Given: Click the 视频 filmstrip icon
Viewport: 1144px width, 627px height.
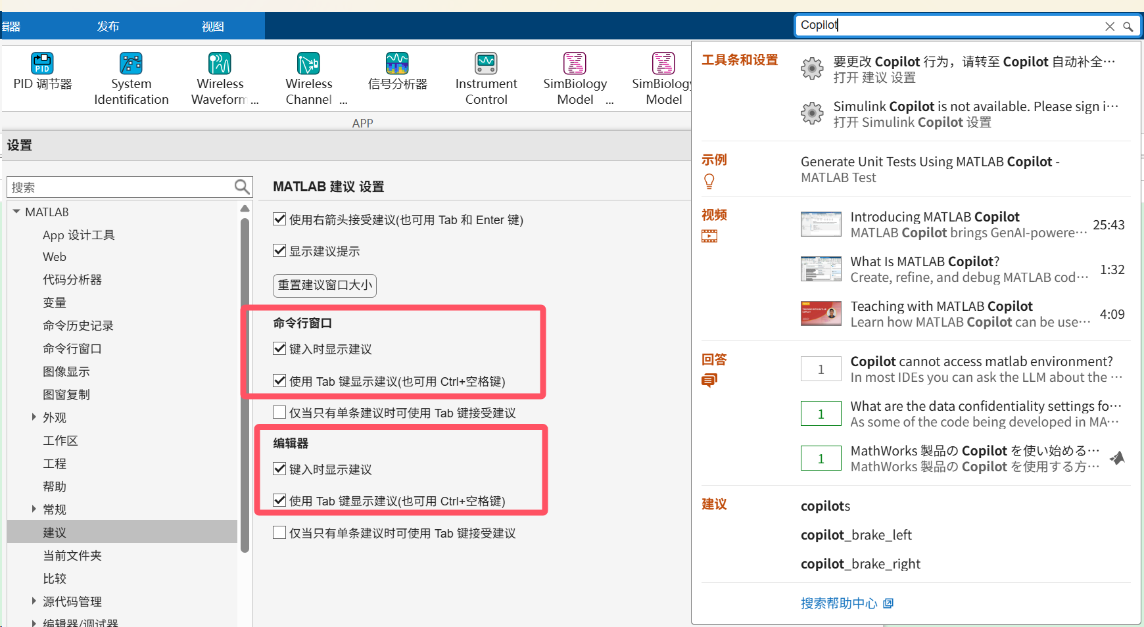Looking at the screenshot, I should coord(709,236).
